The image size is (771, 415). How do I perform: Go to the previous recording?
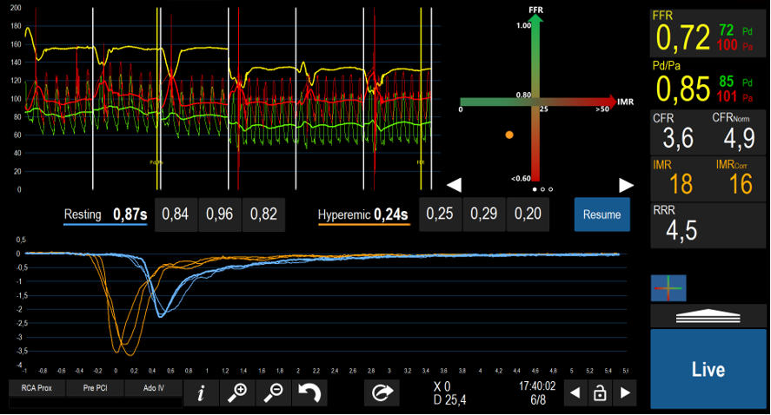point(574,393)
